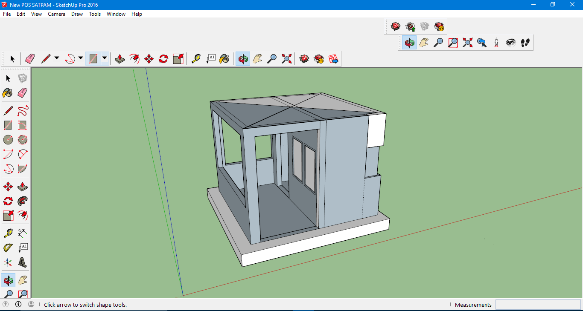This screenshot has height=311, width=583.
Task: Select the Paint Bucket tool
Action: (x=225, y=58)
